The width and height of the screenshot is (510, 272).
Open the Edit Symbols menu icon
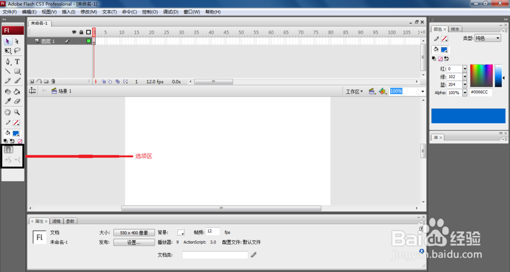coord(382,91)
